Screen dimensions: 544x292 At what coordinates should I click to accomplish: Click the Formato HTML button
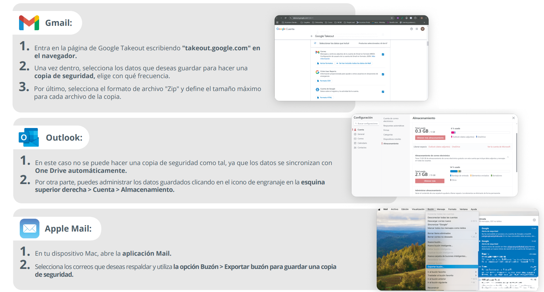tap(325, 97)
